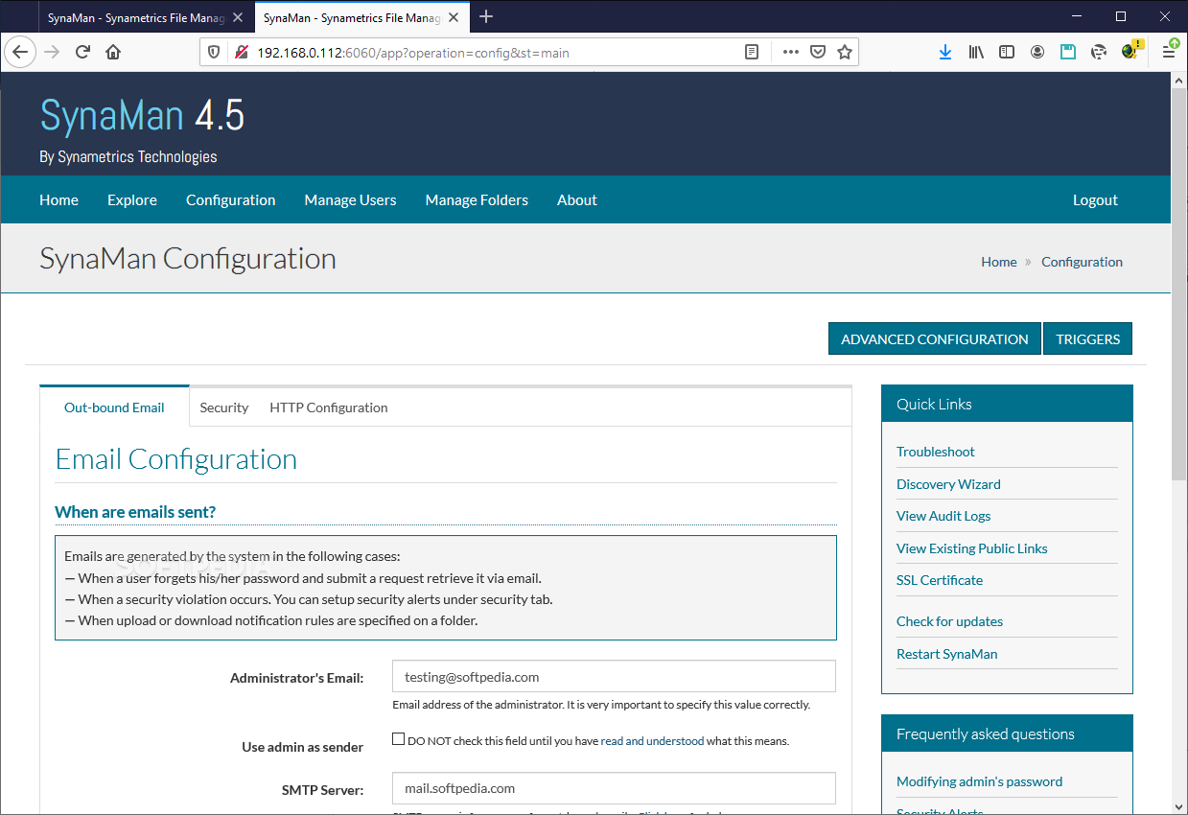
Task: Click the SynaMan 4.5 logo title
Action: coord(142,116)
